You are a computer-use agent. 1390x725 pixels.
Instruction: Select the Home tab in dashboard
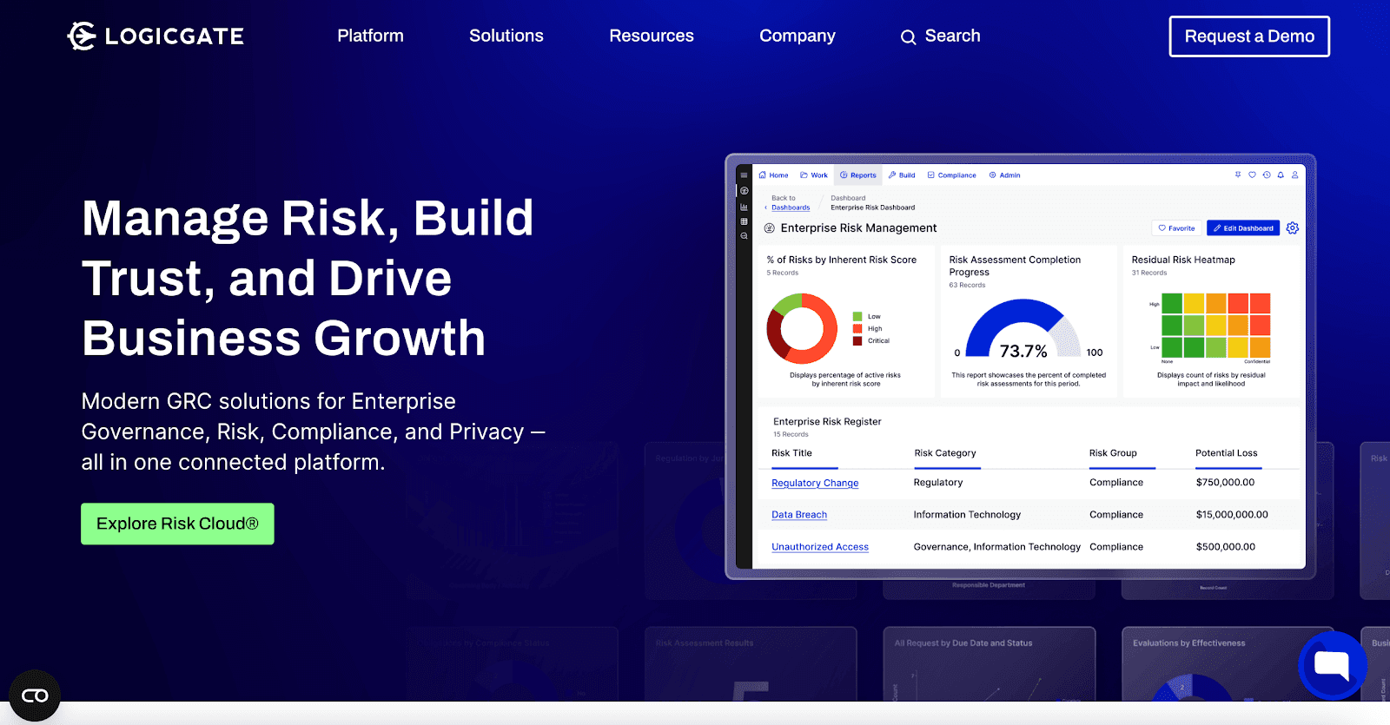point(773,175)
